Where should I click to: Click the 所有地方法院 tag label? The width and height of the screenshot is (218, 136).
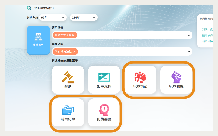coord(63,52)
